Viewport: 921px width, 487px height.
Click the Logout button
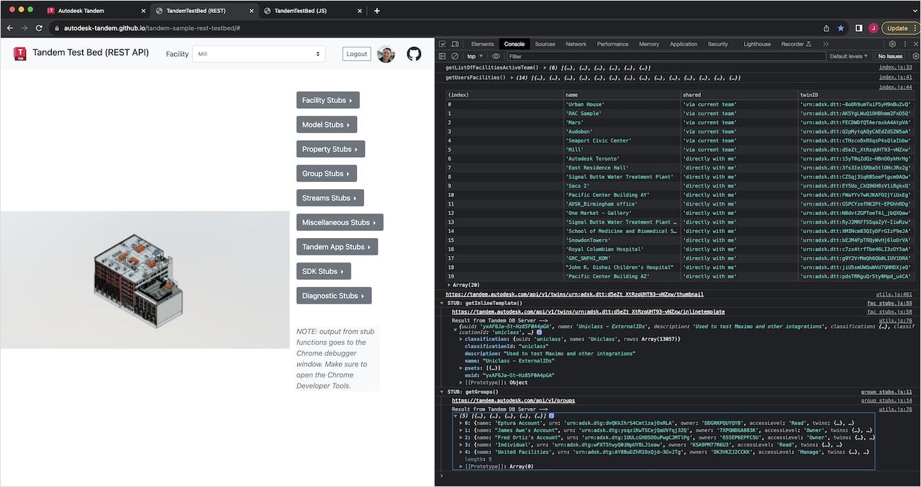(x=356, y=54)
